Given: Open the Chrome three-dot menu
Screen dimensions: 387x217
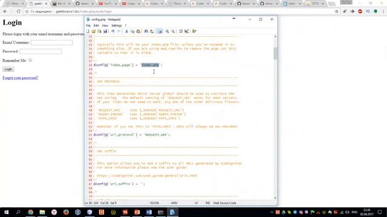Looking at the screenshot, I should 383,11.
